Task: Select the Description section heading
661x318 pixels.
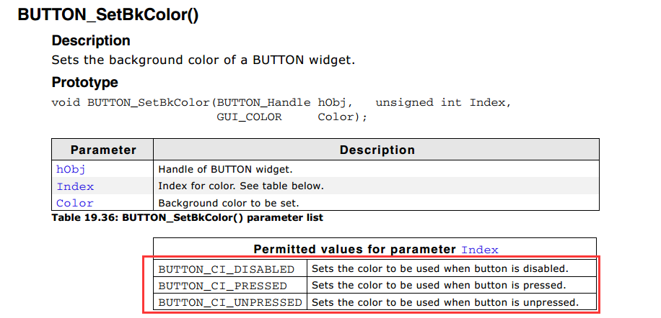Action: coord(91,41)
